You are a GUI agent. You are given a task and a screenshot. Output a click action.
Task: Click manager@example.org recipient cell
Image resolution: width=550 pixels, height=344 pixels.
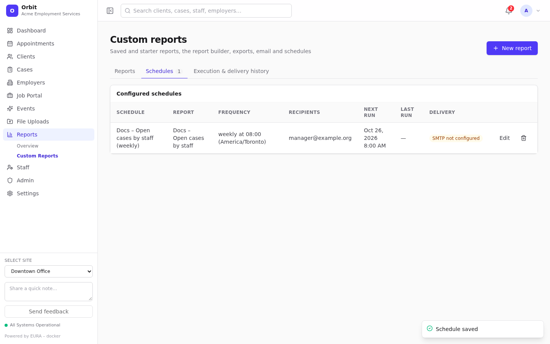click(x=320, y=138)
